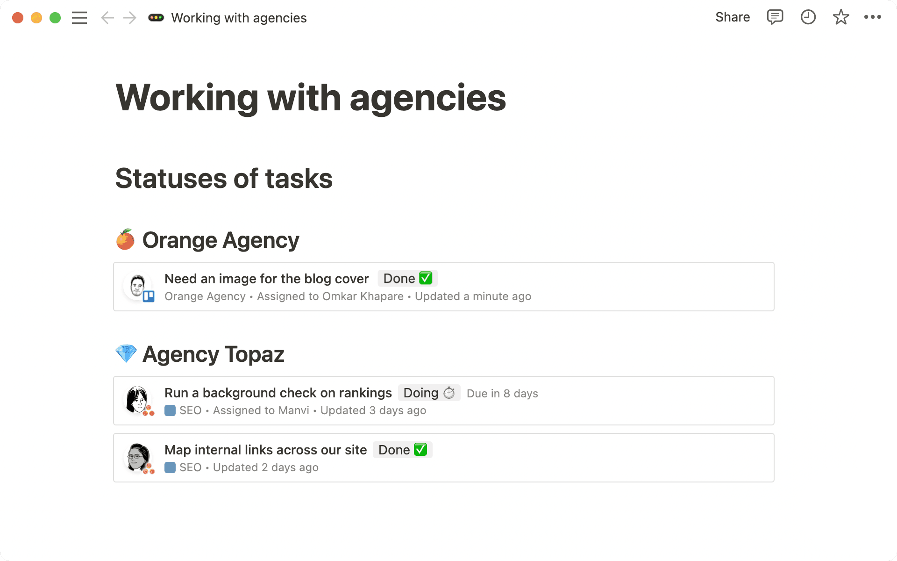
Task: Click 'Assigned to Omkar Khapare' text
Action: (330, 296)
